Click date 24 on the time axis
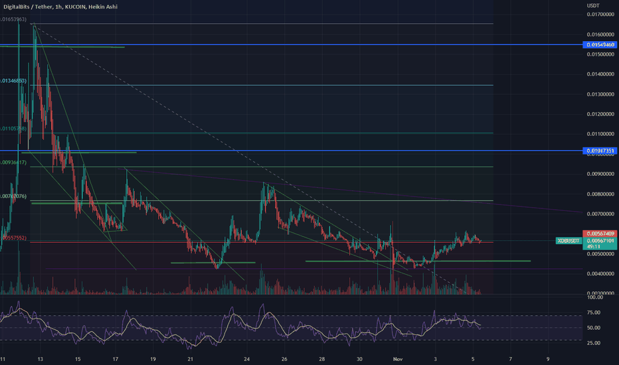The image size is (619, 365). 246,359
